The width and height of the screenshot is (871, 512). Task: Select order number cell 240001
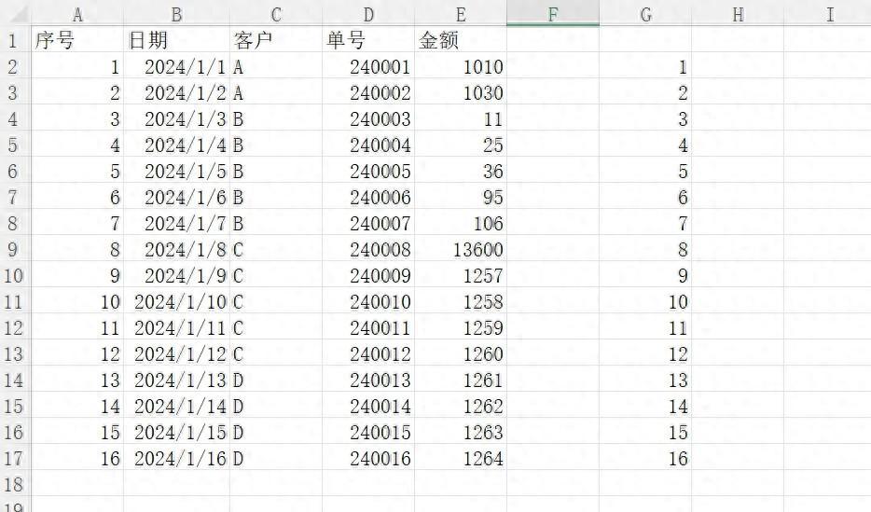pyautogui.click(x=368, y=66)
